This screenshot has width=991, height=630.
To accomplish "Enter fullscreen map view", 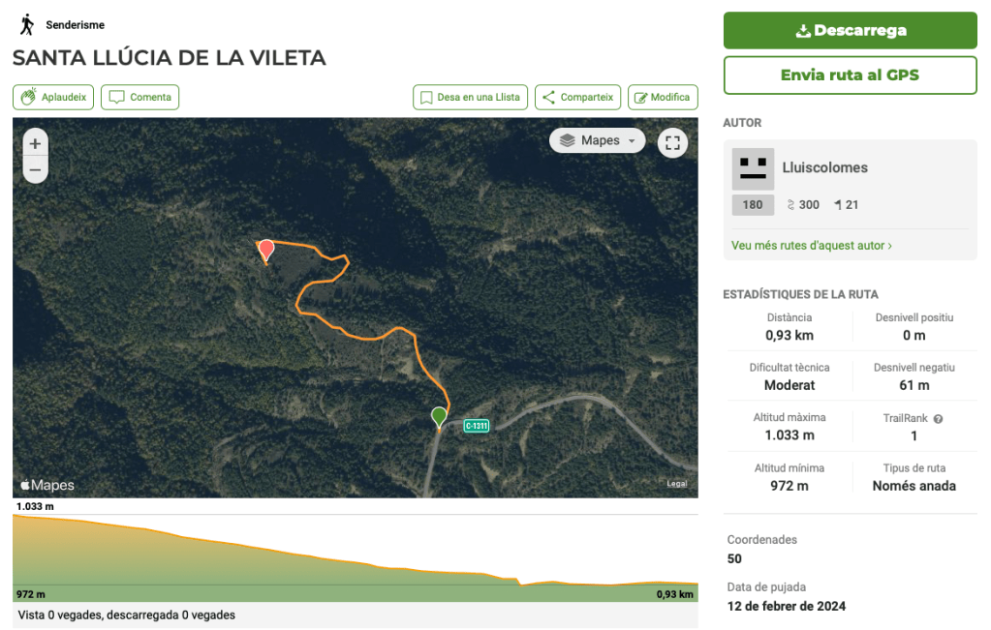I will (672, 143).
